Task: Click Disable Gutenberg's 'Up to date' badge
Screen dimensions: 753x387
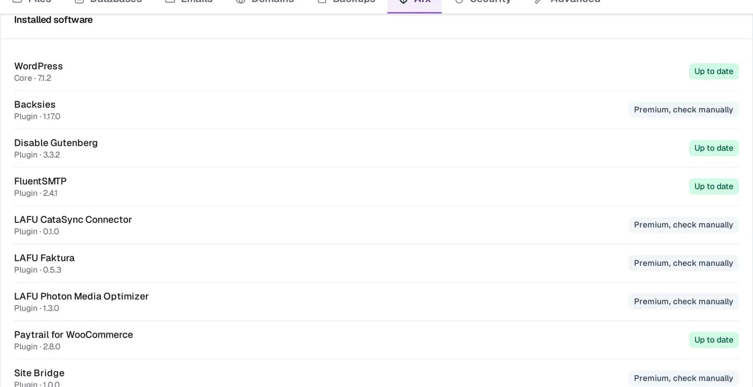Action: click(714, 148)
